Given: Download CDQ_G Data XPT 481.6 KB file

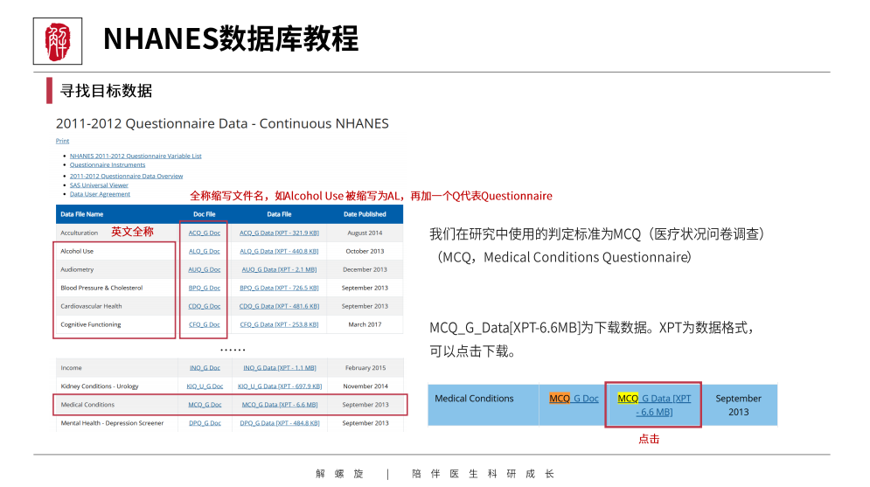Looking at the screenshot, I should click(x=279, y=306).
